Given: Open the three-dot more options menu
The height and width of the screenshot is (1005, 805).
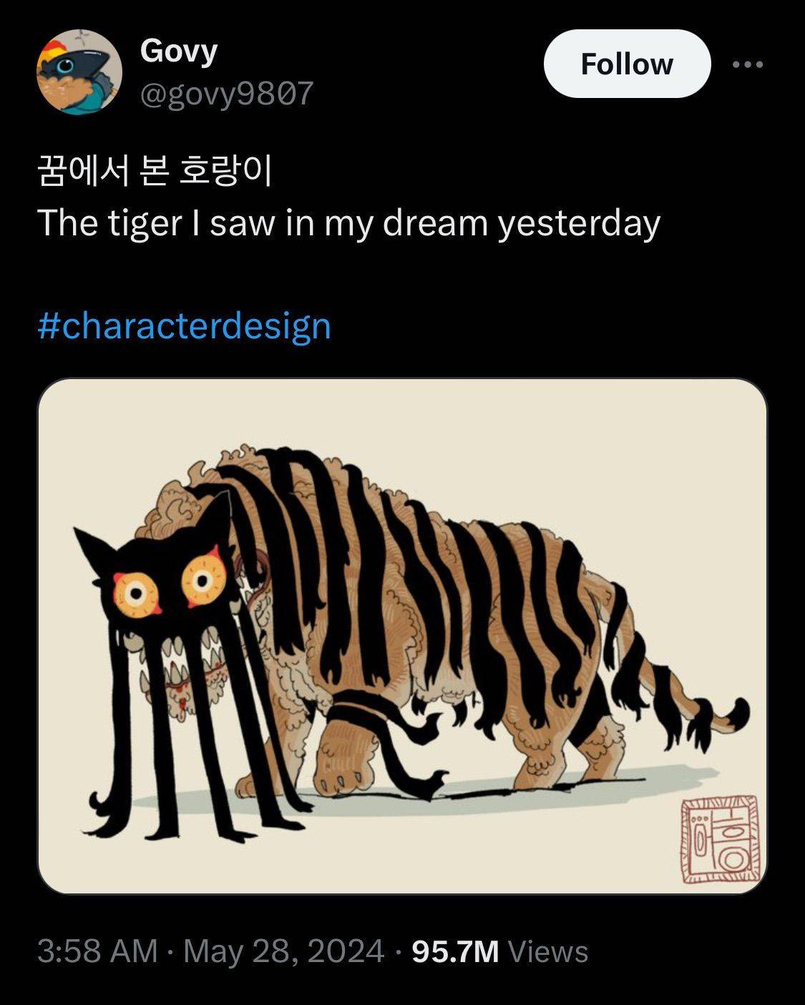Looking at the screenshot, I should pos(748,64).
